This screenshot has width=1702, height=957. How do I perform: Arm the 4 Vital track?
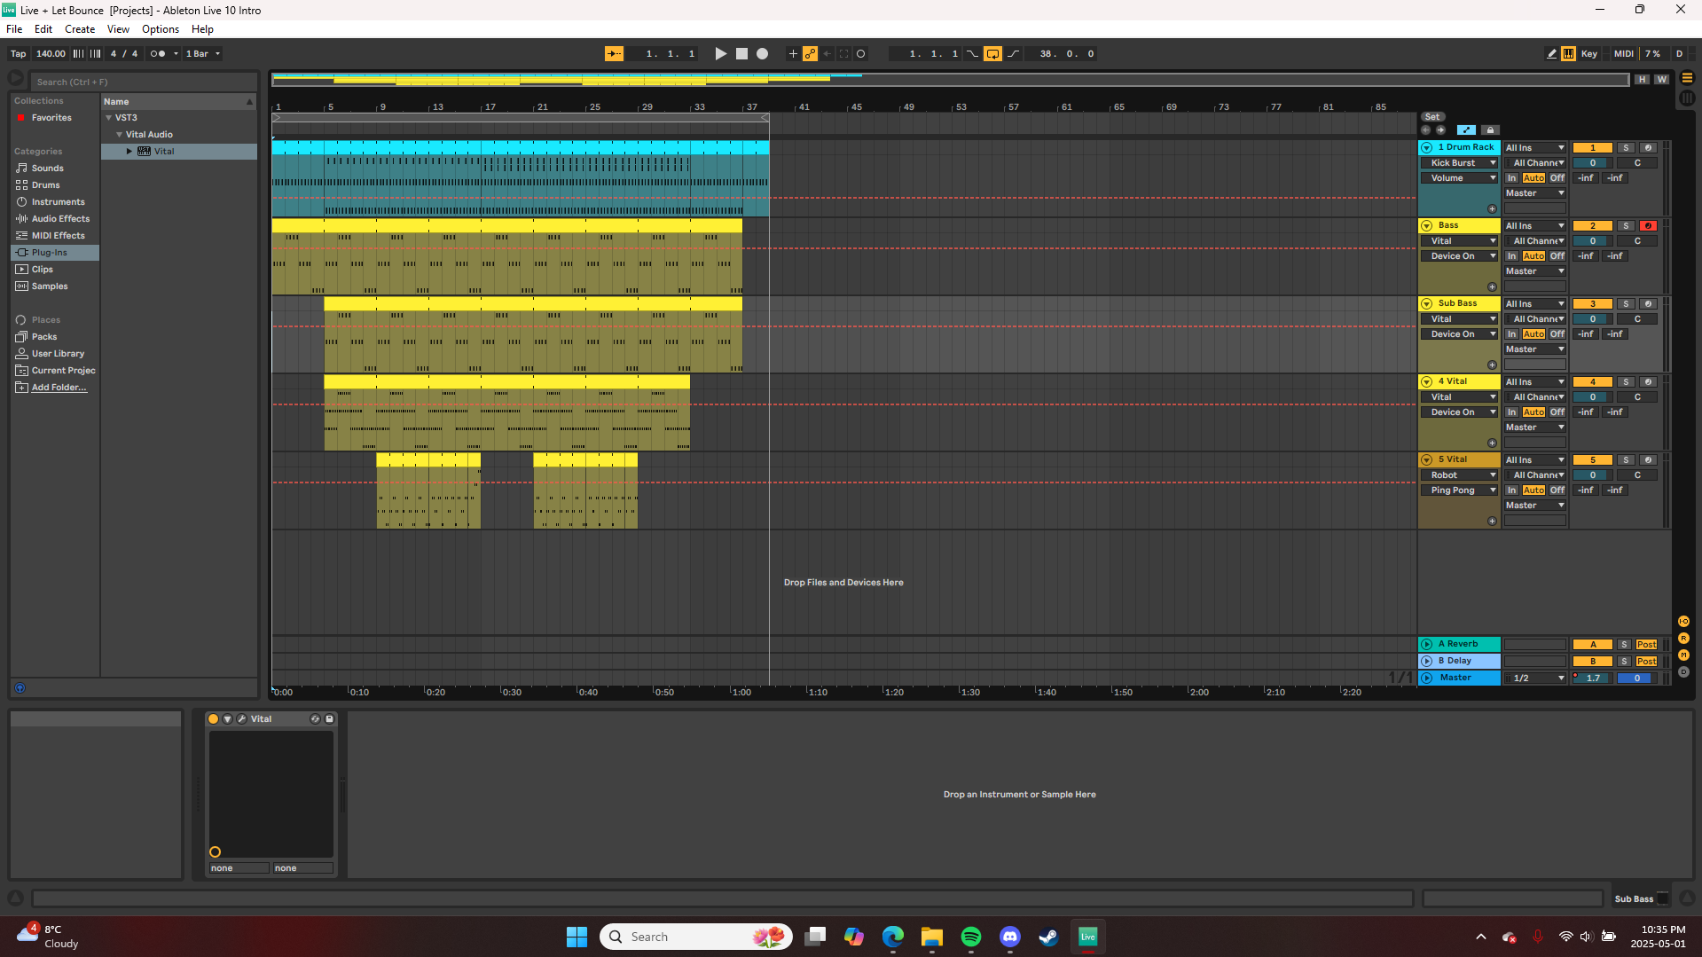pos(1648,382)
